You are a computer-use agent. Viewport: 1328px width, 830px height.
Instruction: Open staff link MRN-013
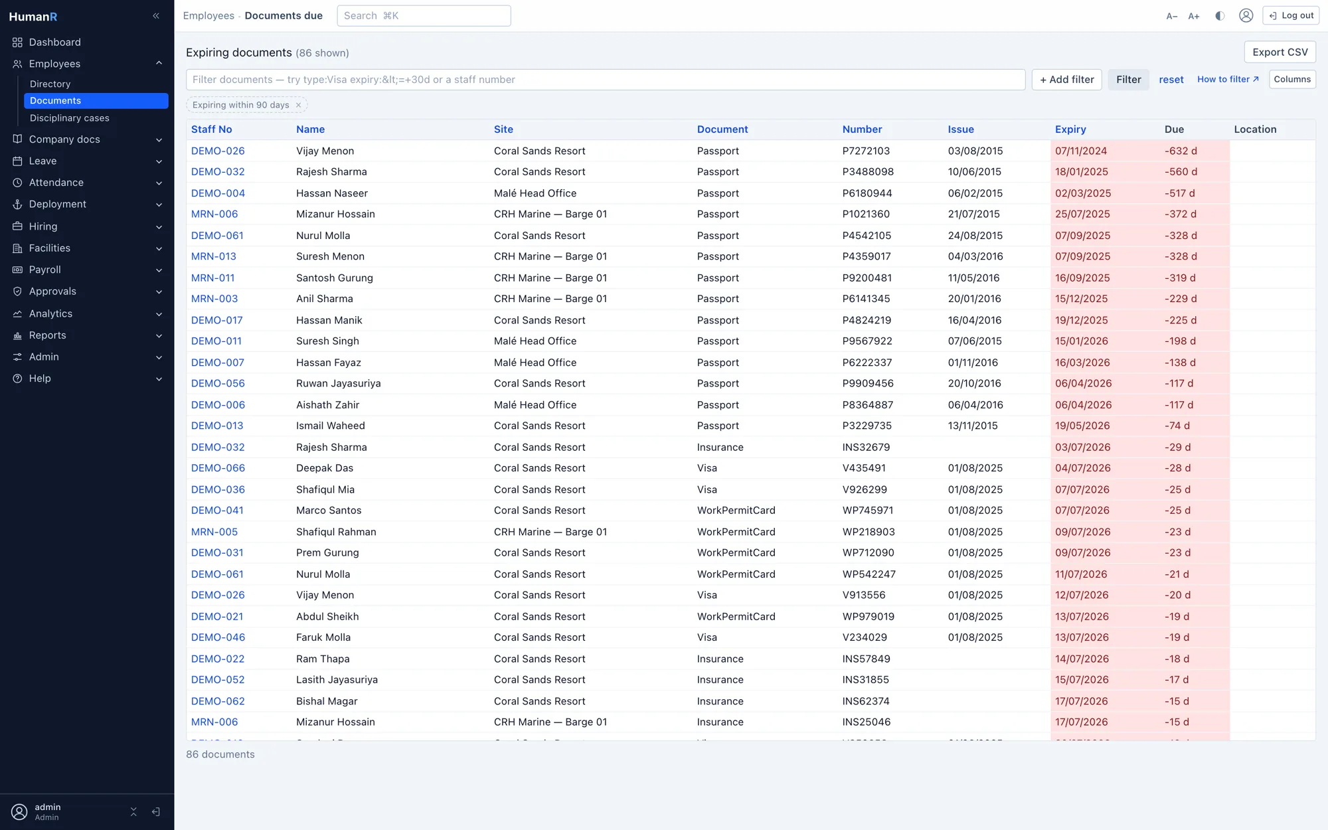[x=213, y=256]
